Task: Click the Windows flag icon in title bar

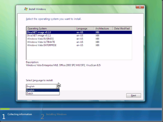Action: coord(26,9)
